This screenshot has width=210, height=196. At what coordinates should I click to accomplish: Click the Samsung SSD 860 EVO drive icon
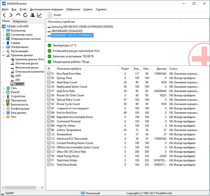coord(49,27)
